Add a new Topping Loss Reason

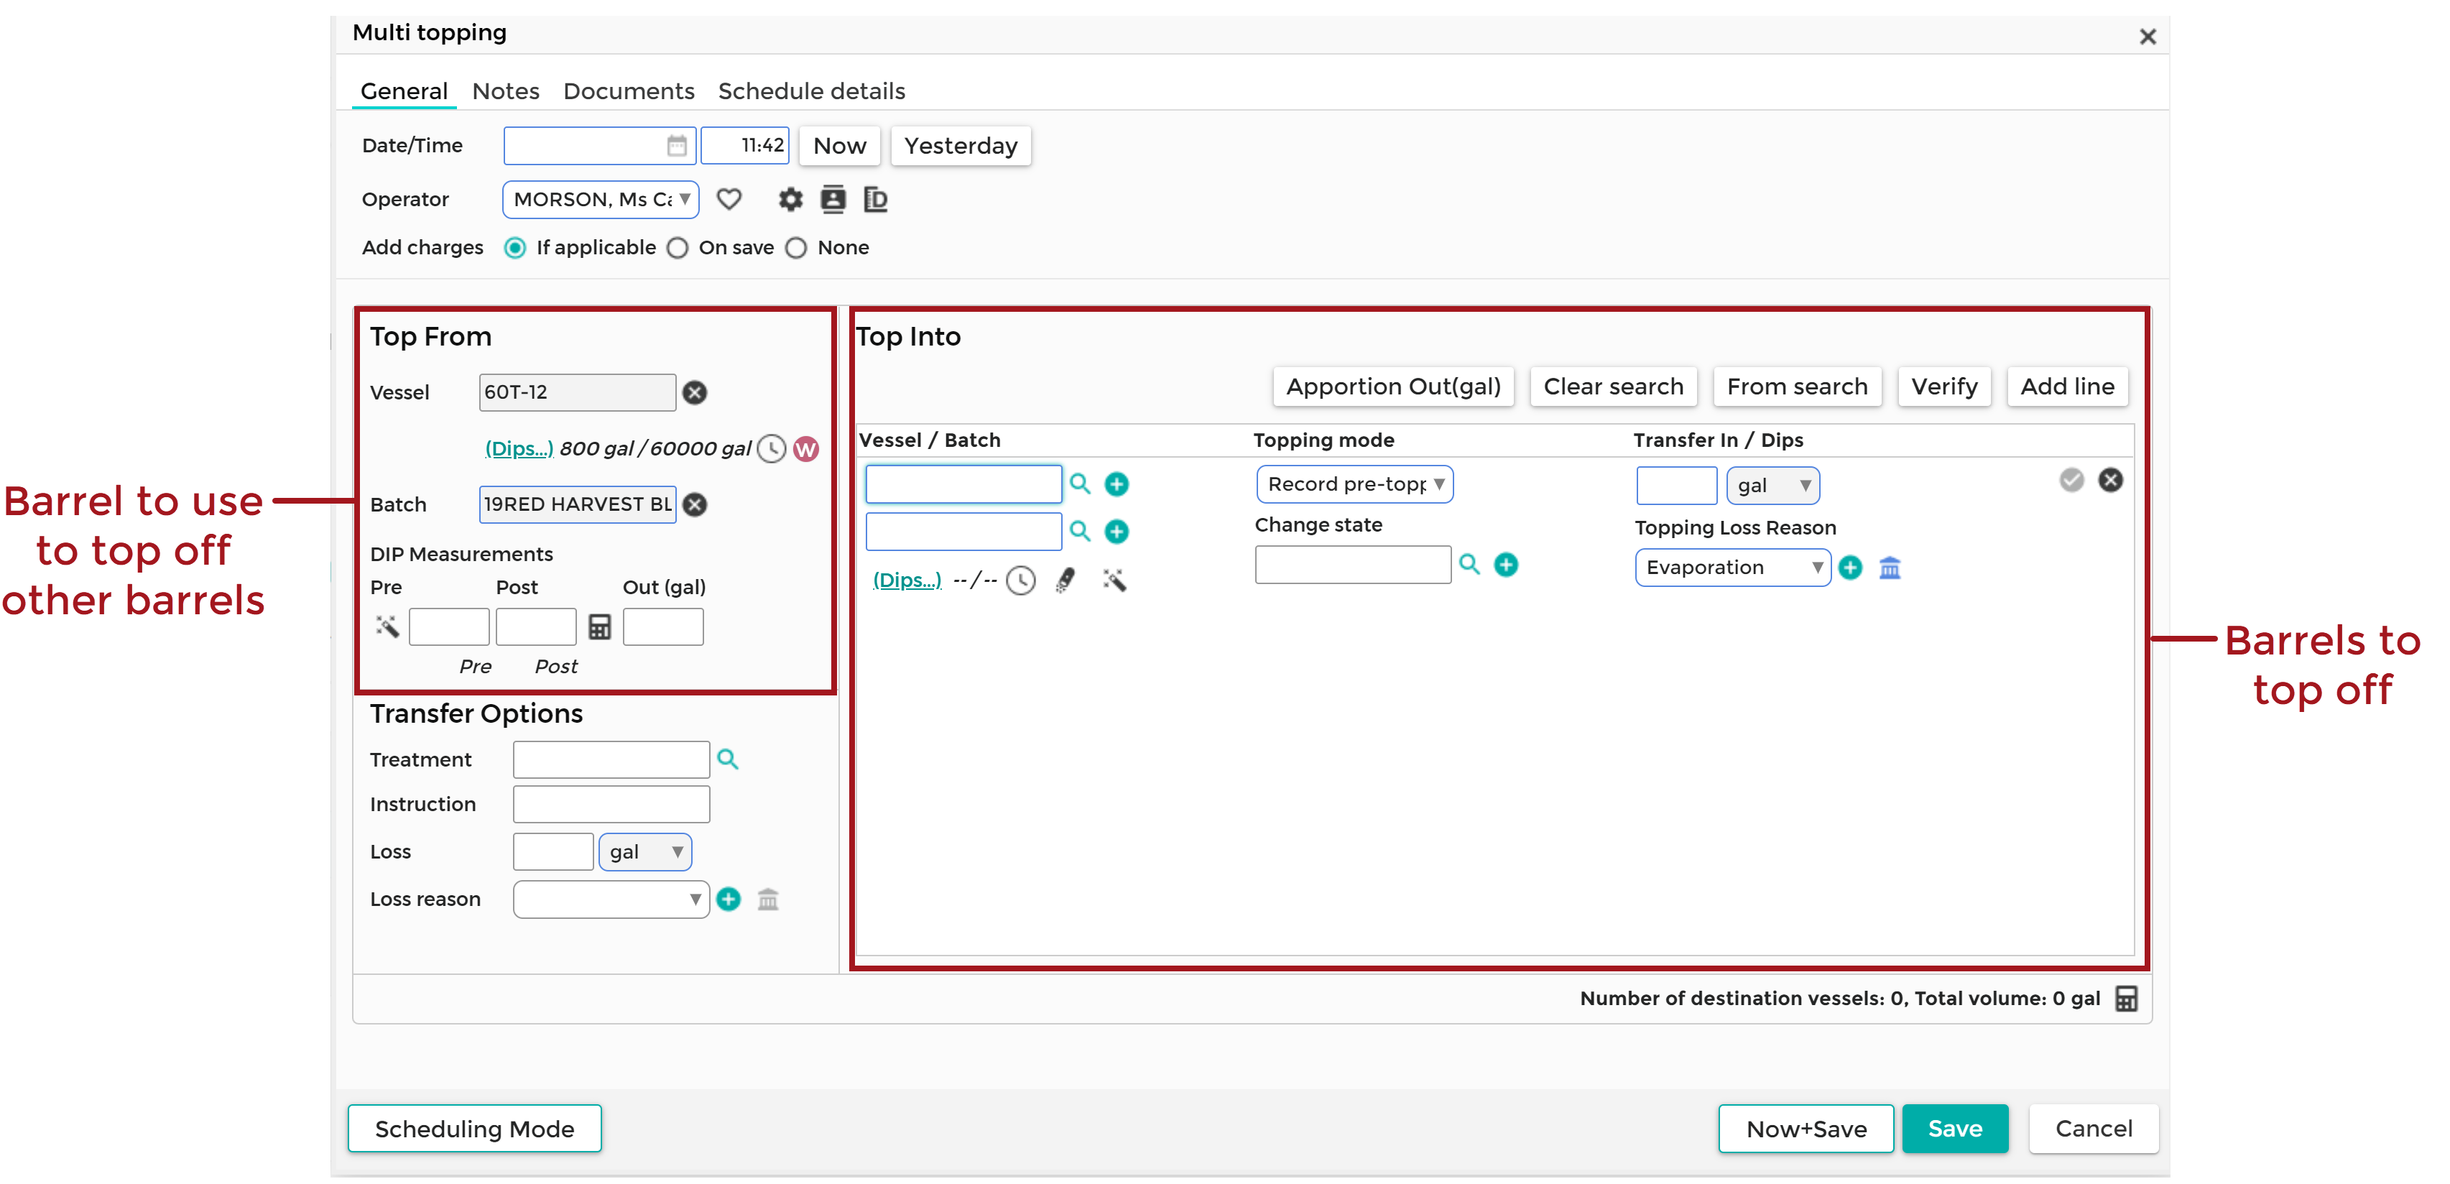click(x=1851, y=568)
